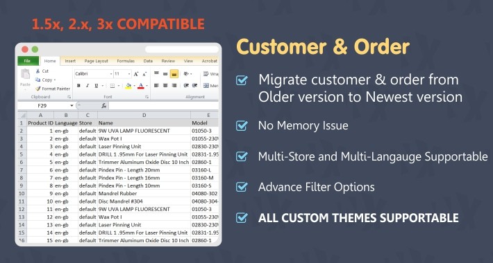Open the Font Color palette arrow
This screenshot has width=493, height=263.
click(147, 86)
